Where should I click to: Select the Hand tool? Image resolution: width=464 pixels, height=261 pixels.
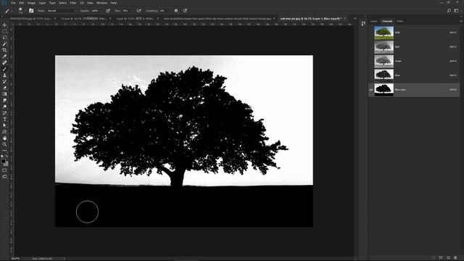pos(4,138)
